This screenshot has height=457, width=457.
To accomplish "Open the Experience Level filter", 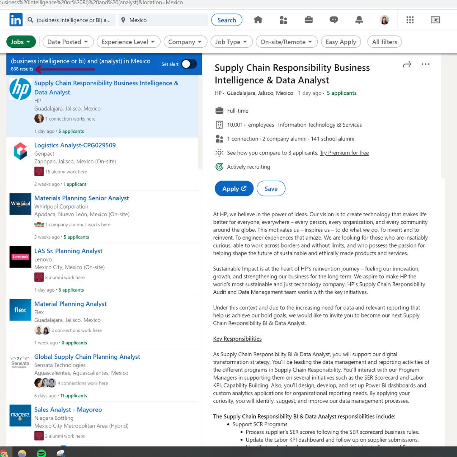I will click(128, 41).
